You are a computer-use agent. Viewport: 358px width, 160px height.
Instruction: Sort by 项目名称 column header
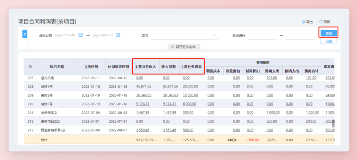pyautogui.click(x=57, y=67)
